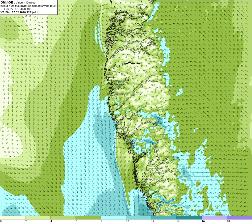The image size is (252, 223).
Task: Click the 10–12 m/s light teal swatch
Action: (139, 218)
